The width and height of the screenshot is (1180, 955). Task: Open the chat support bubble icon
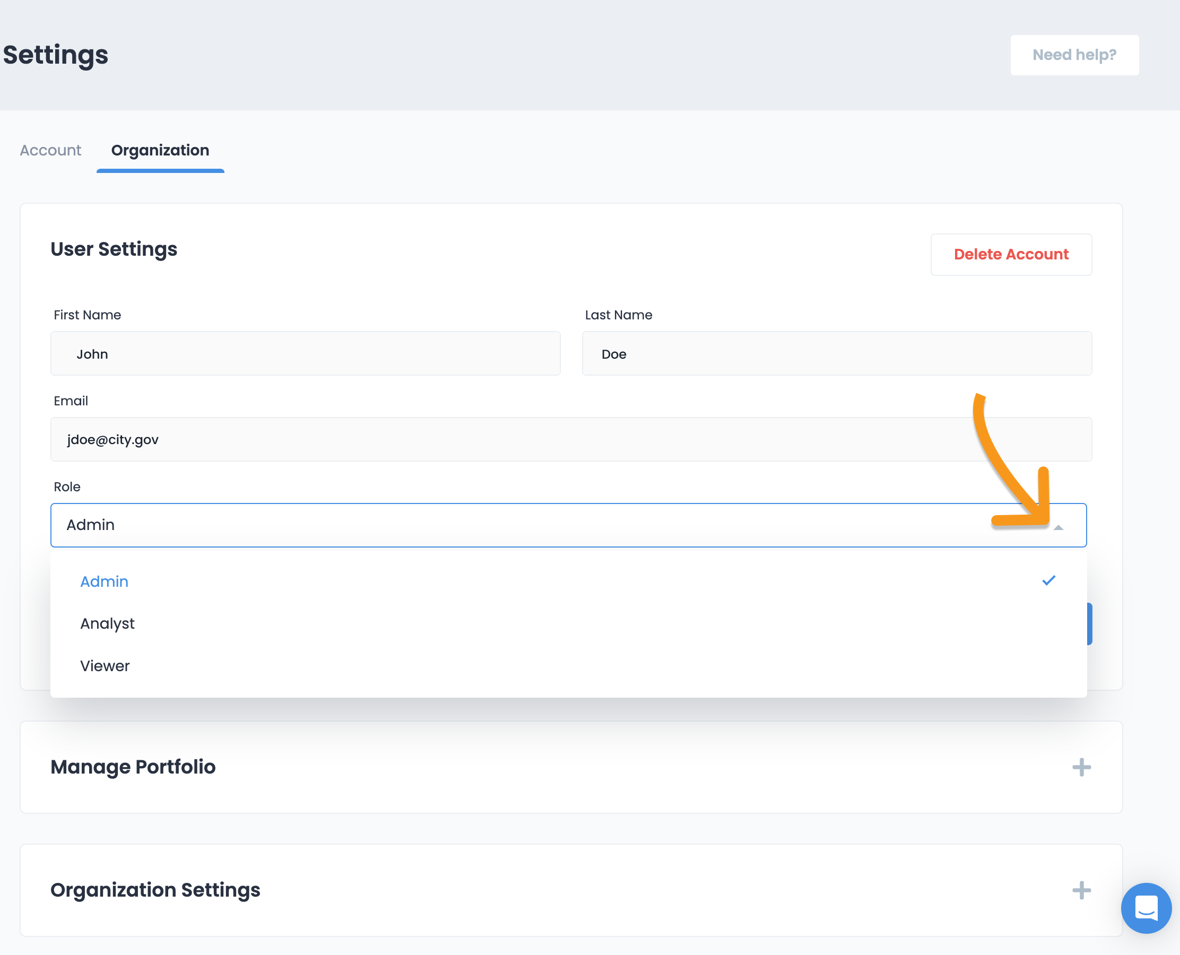(x=1146, y=908)
